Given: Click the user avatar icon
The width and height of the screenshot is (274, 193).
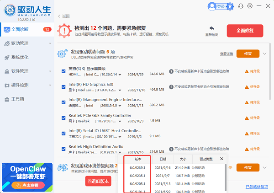Looking at the screenshot, I should coord(212,6).
